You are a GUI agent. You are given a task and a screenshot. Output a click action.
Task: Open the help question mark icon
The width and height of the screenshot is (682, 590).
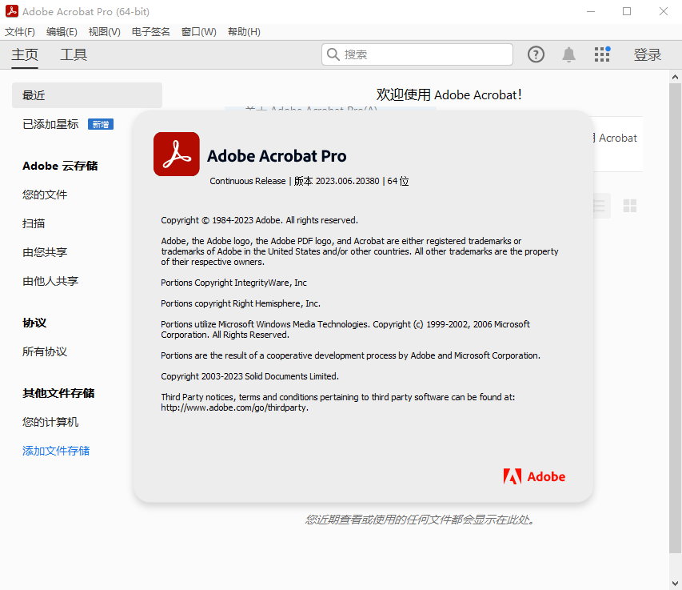(x=536, y=54)
